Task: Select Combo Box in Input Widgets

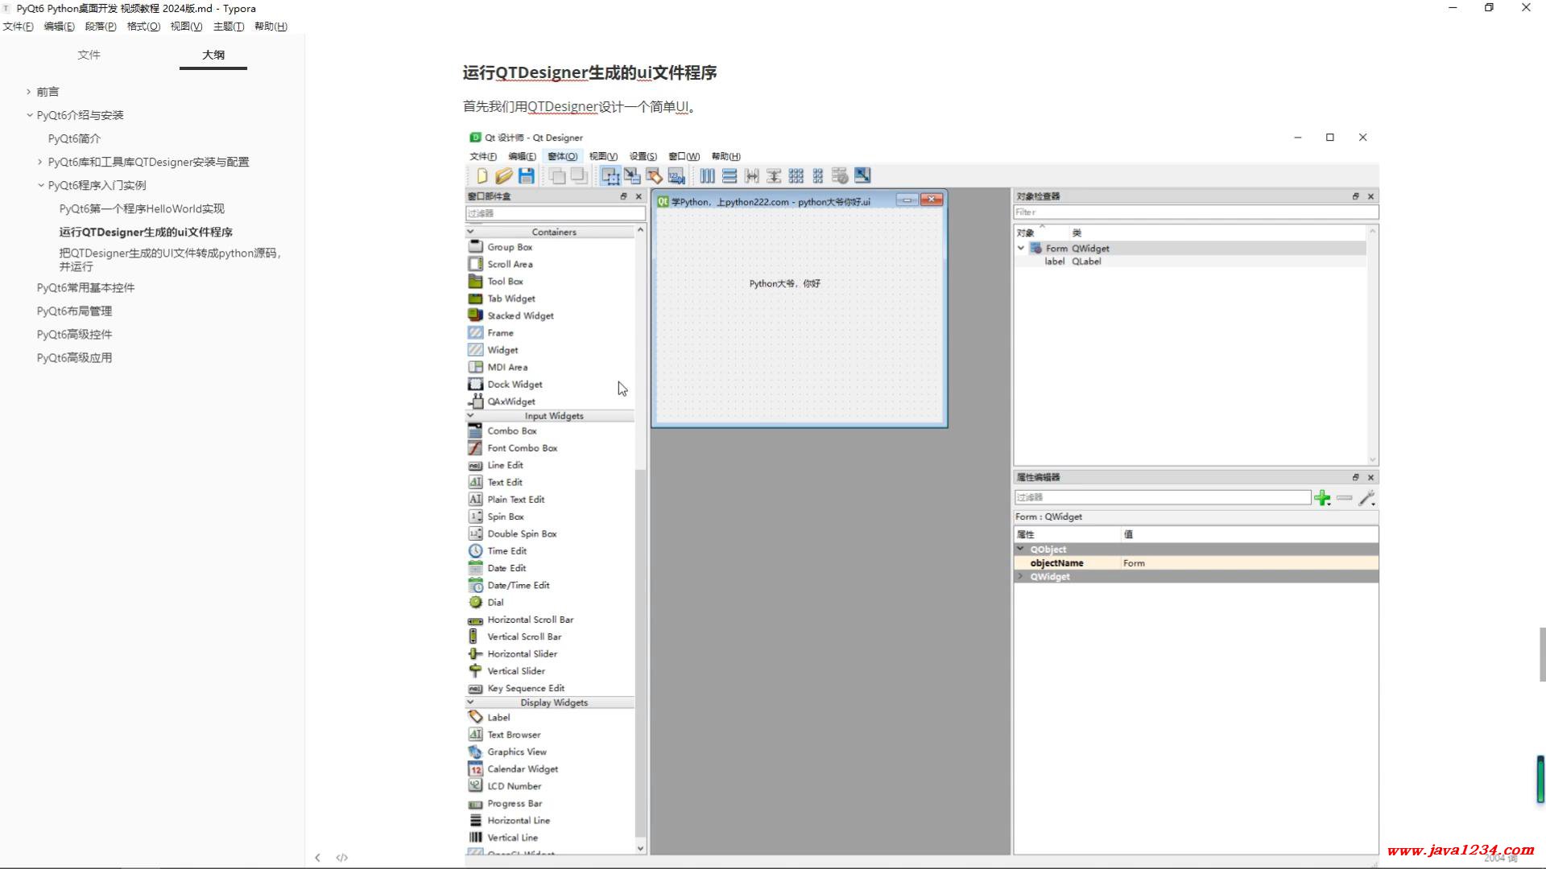Action: pyautogui.click(x=511, y=430)
